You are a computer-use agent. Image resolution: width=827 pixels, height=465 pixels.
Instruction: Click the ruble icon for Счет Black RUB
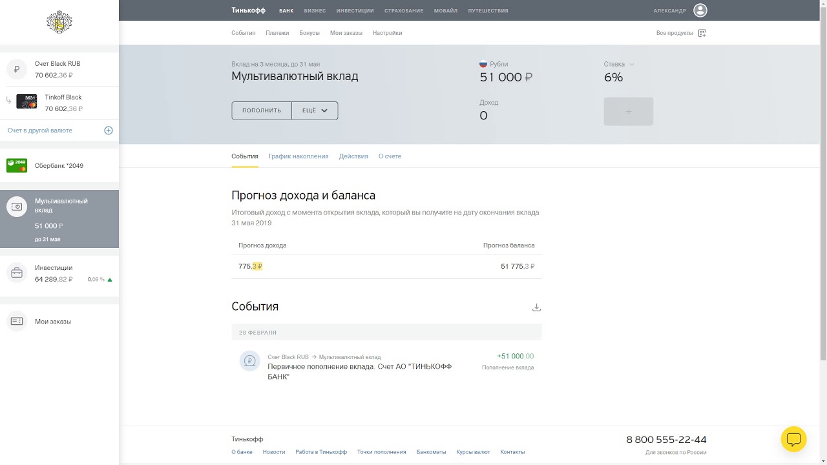pyautogui.click(x=17, y=69)
